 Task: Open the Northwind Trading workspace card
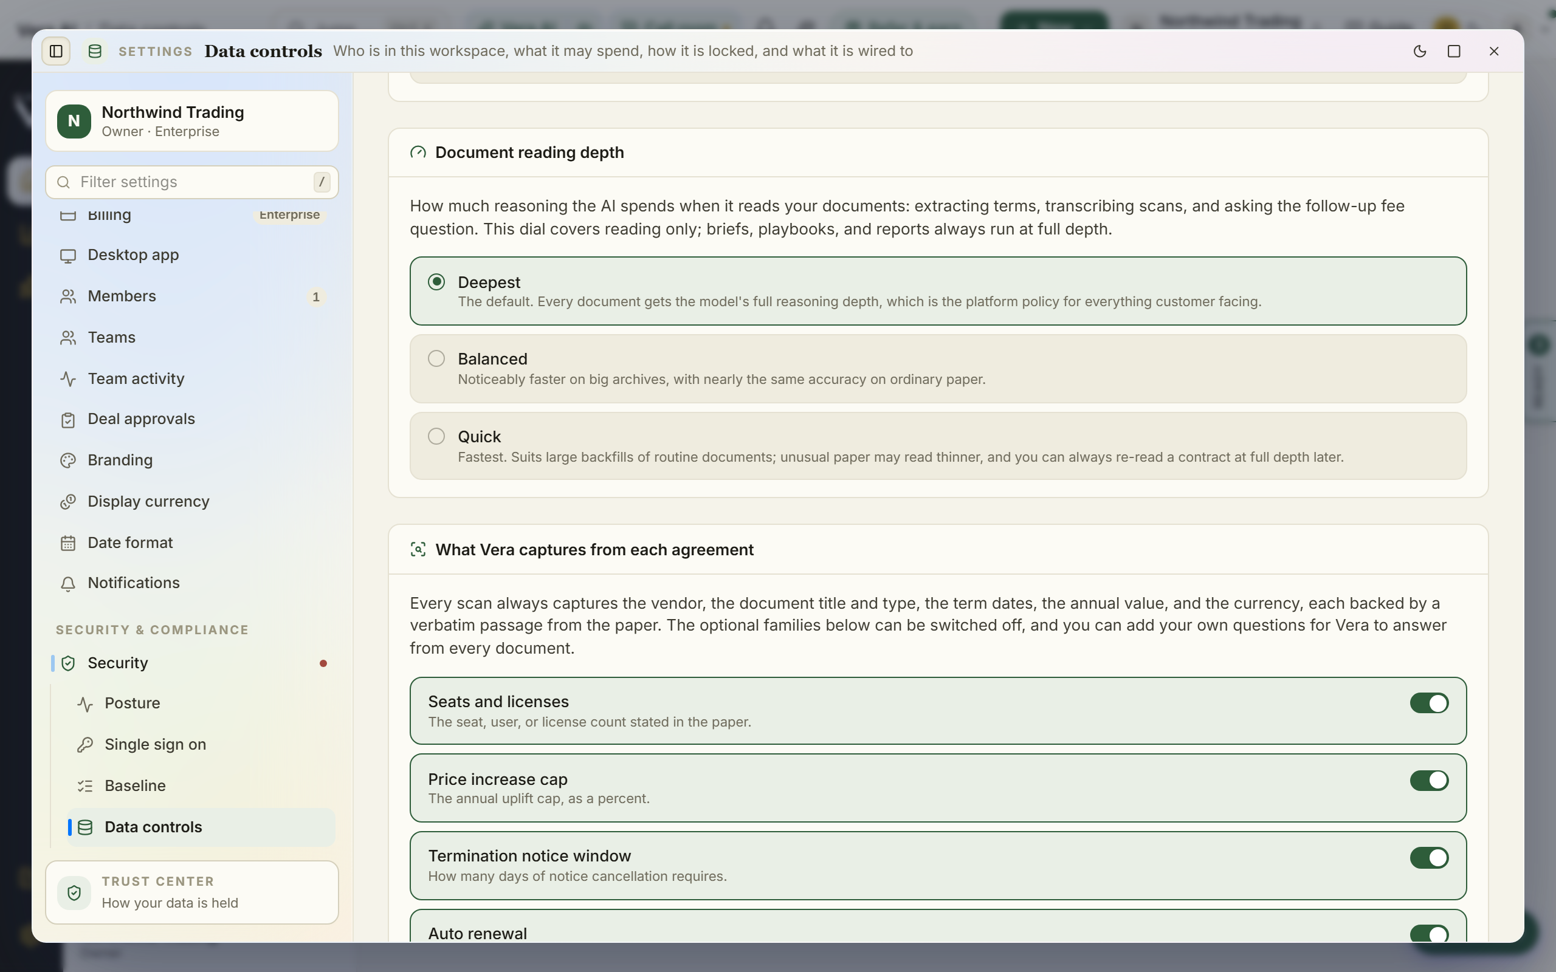[x=191, y=121]
